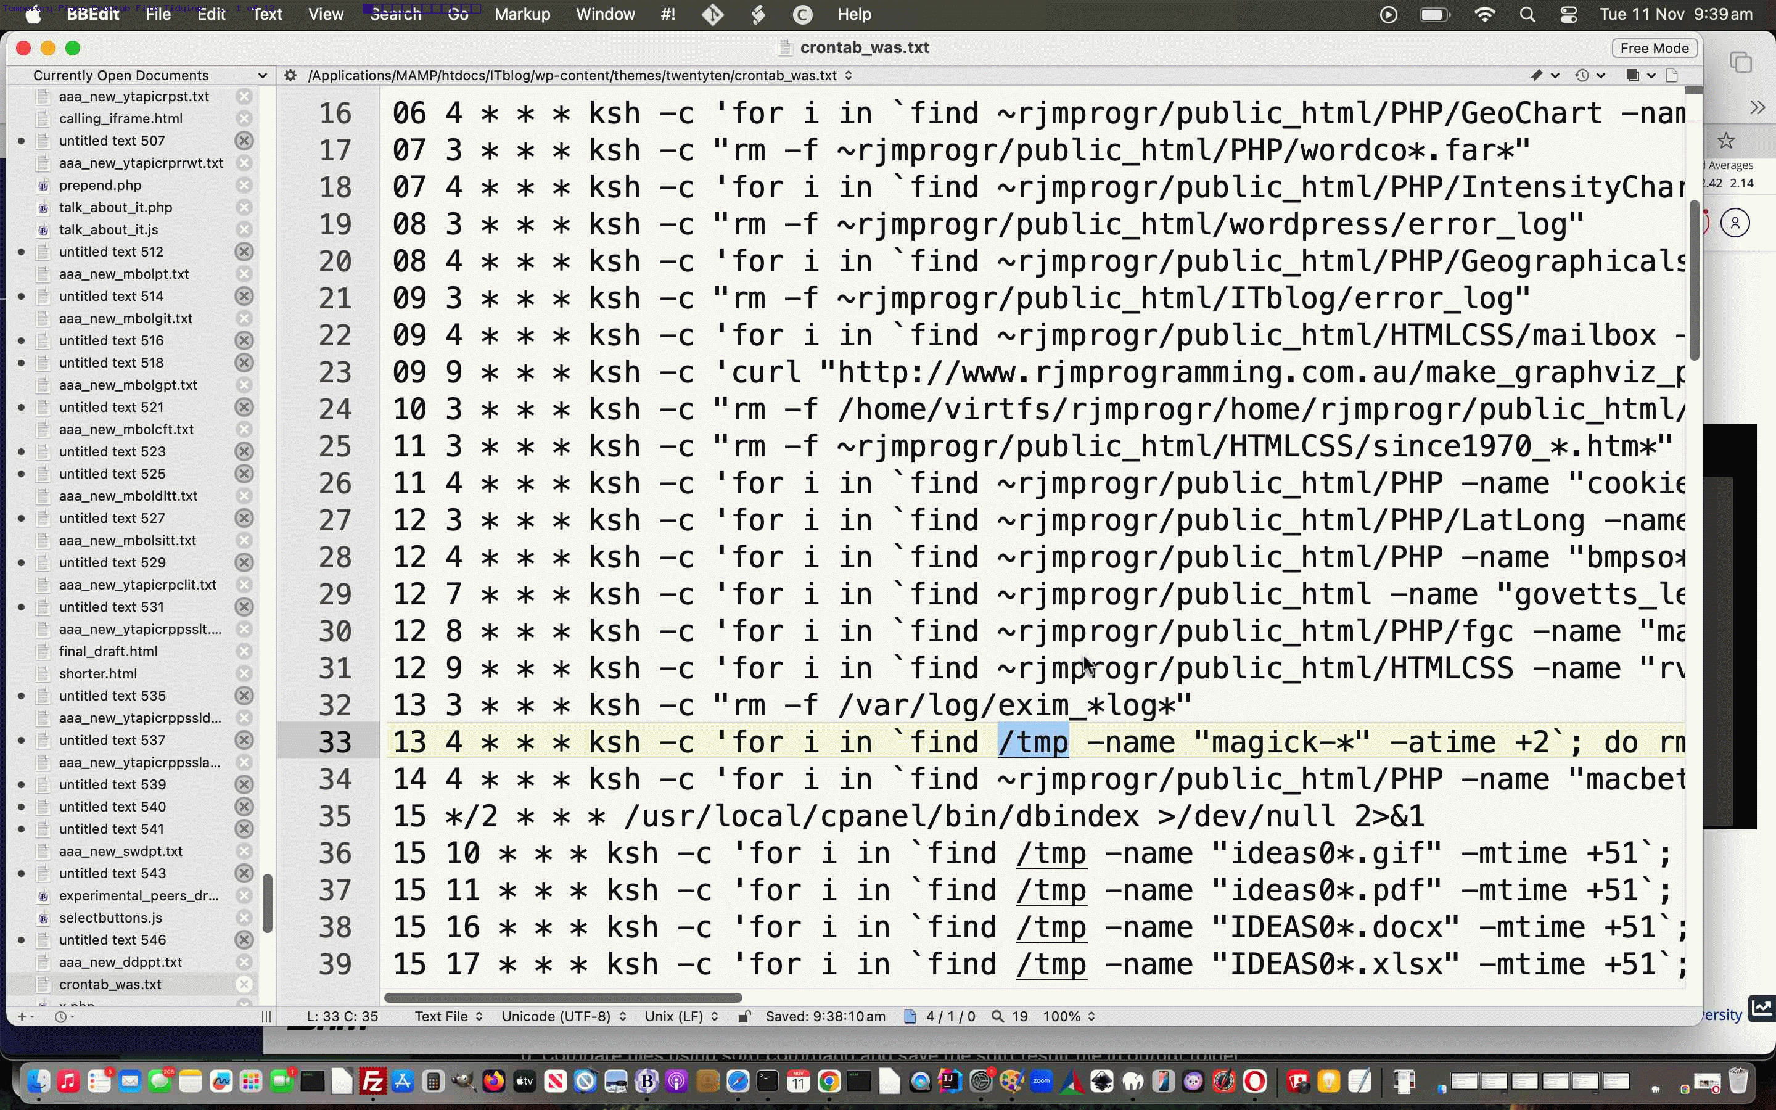The height and width of the screenshot is (1110, 1776).
Task: Open the recent files clock in sidebar footer
Action: [62, 1017]
